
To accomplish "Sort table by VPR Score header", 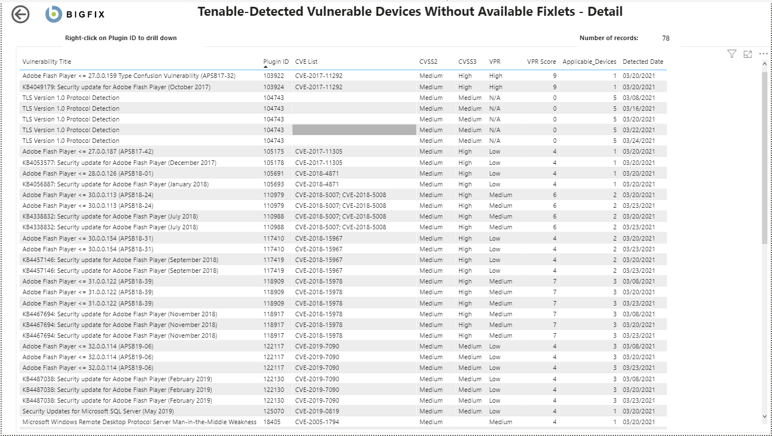I will pyautogui.click(x=541, y=62).
